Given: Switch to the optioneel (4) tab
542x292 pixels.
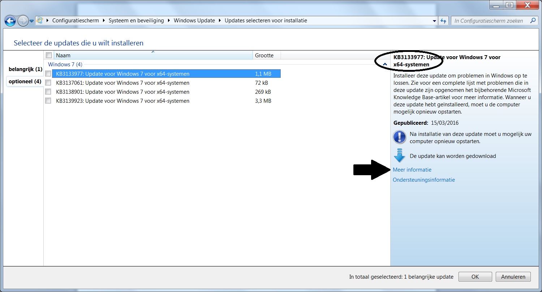Looking at the screenshot, I should pos(25,81).
